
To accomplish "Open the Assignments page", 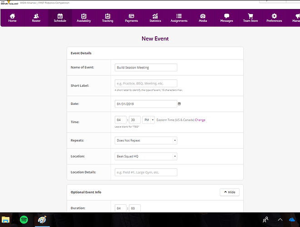I will click(179, 18).
